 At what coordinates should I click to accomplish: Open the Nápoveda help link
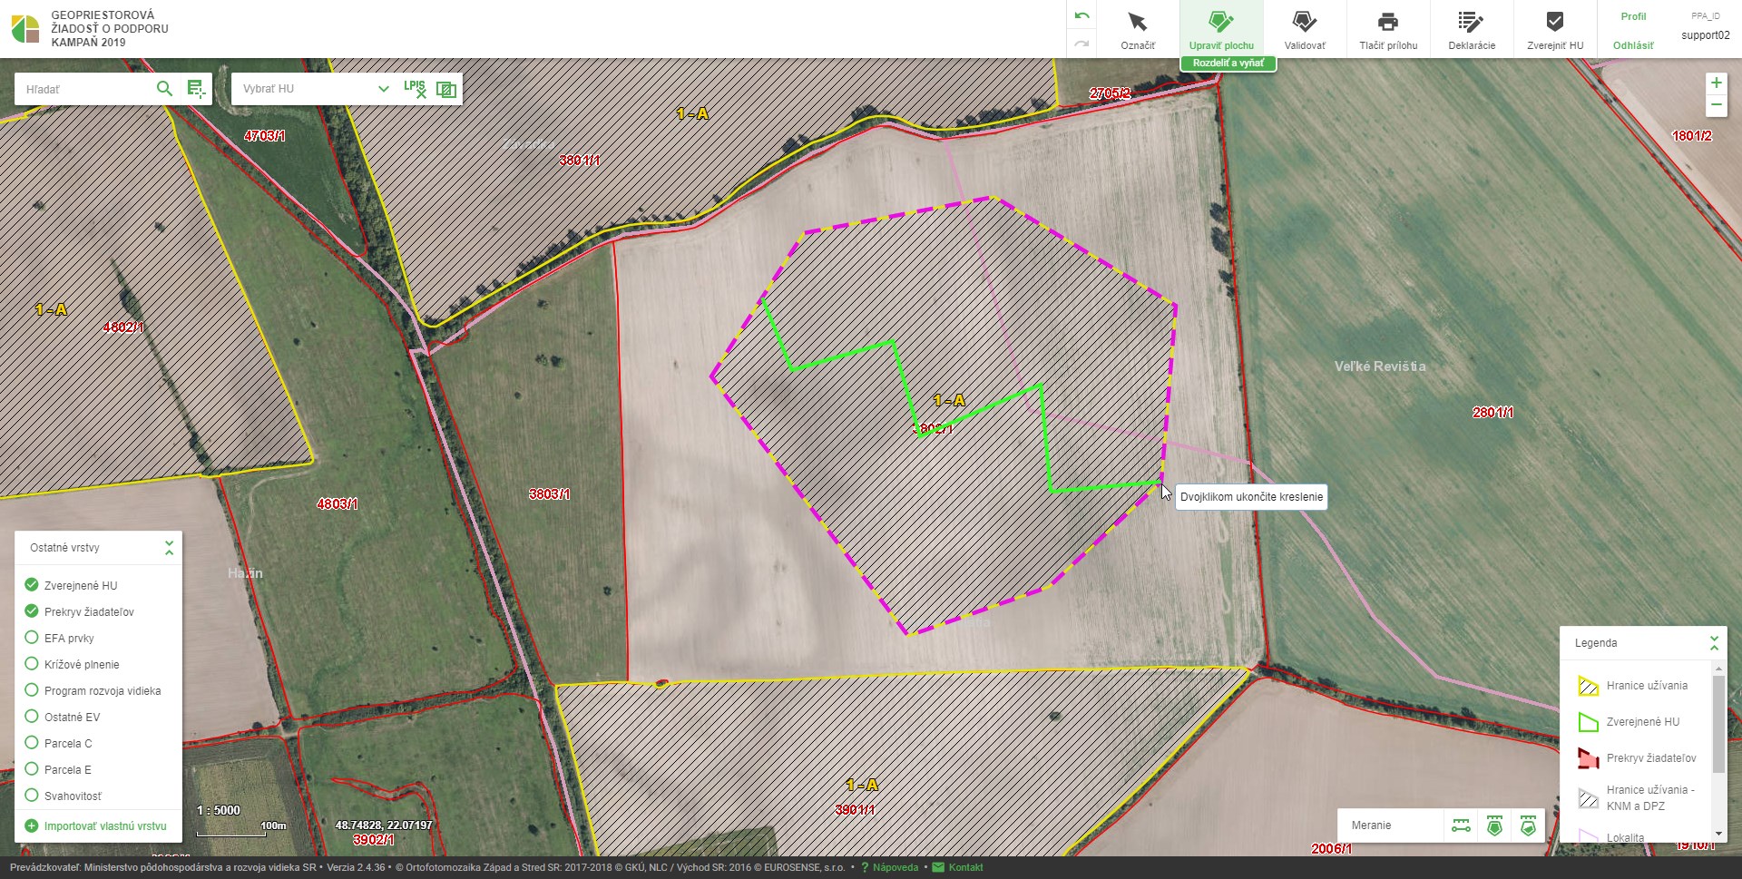pos(895,867)
